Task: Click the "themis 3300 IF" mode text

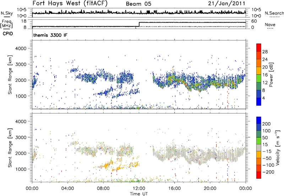Action: pos(50,35)
